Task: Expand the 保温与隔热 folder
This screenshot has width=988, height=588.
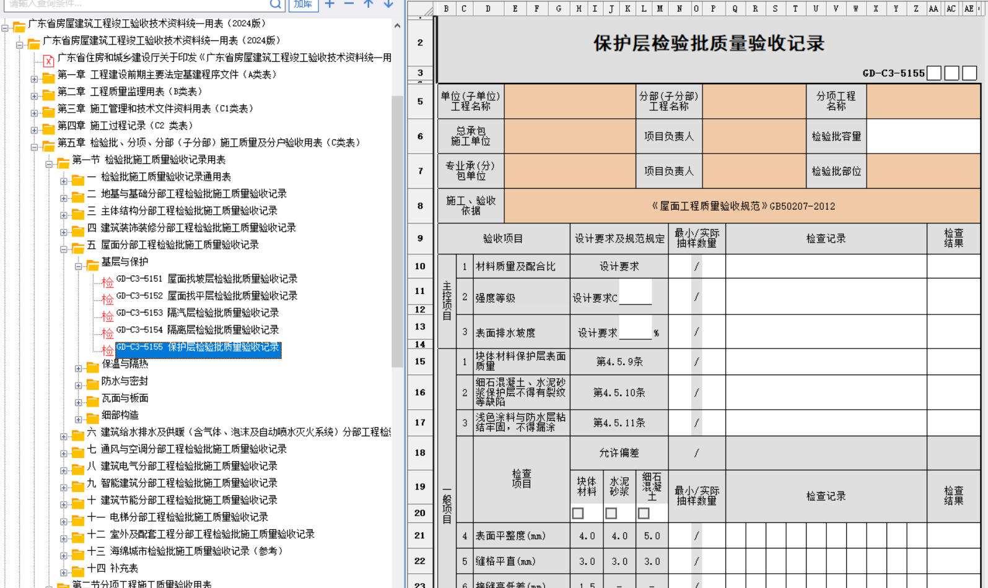Action: 79,368
